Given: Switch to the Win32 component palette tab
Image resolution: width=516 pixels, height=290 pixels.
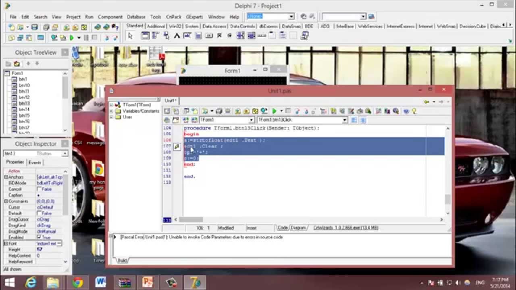Looking at the screenshot, I should point(175,26).
